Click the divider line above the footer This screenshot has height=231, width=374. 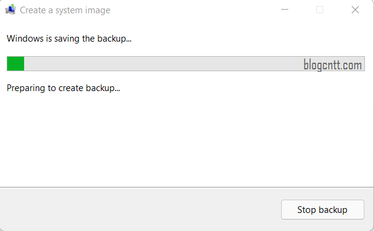click(x=186, y=188)
